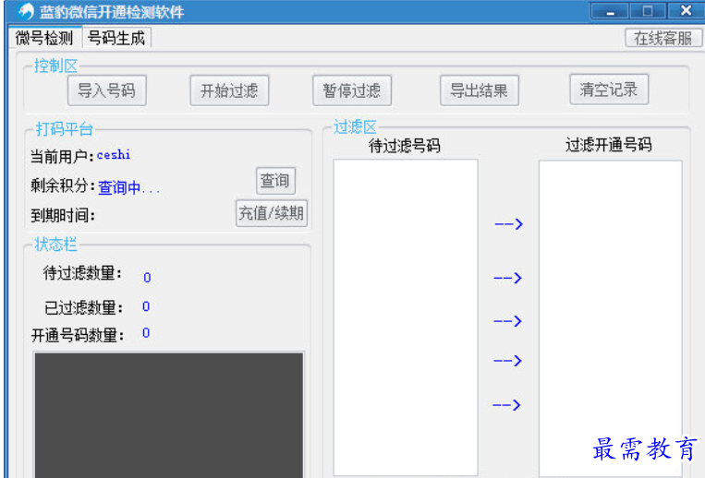The height and width of the screenshot is (478, 705).
Task: Click 导入号码 to import numbers
Action: point(107,90)
